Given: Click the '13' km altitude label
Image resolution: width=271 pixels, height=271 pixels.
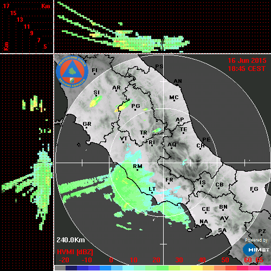Looking at the screenshot, I should (20, 20).
